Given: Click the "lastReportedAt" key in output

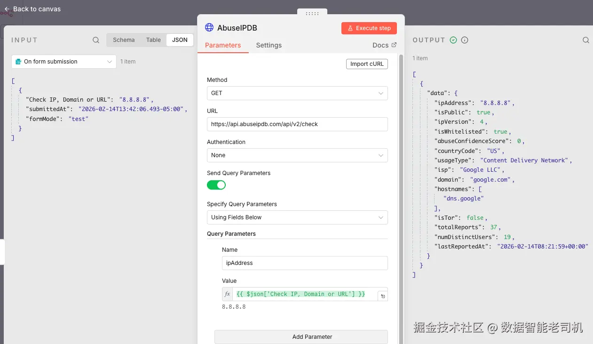Looking at the screenshot, I should pos(462,247).
